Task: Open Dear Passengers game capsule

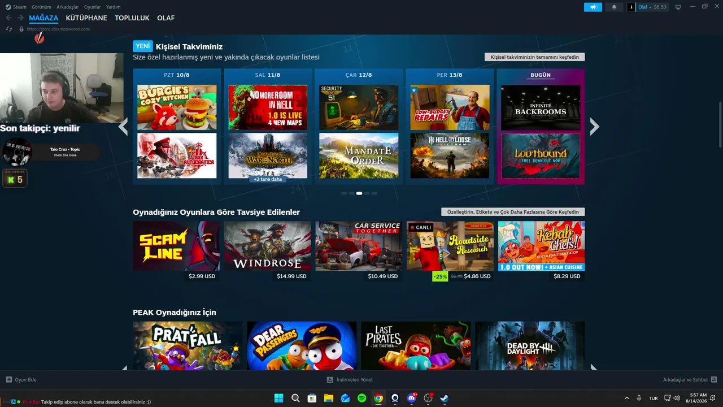Action: click(x=302, y=346)
